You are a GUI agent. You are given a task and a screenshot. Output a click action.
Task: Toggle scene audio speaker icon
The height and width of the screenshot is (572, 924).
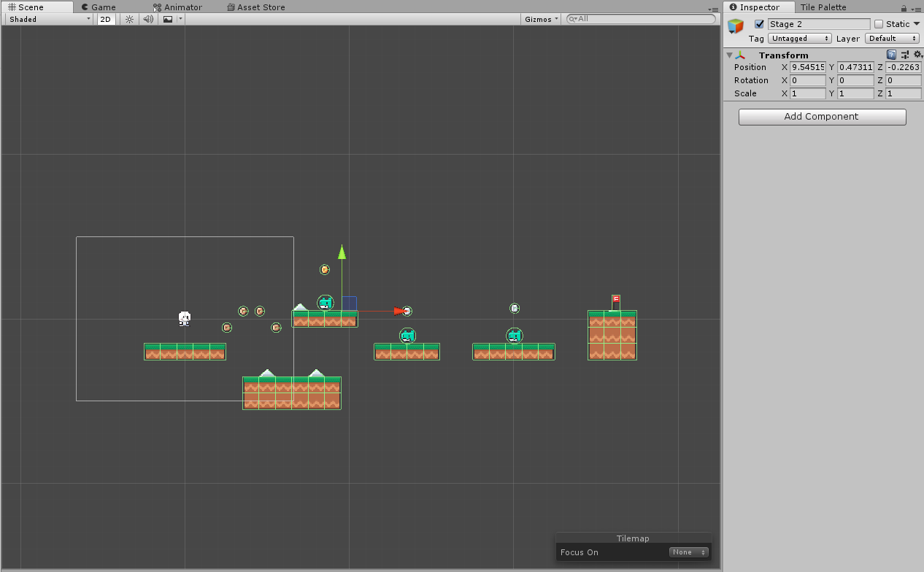click(x=148, y=20)
